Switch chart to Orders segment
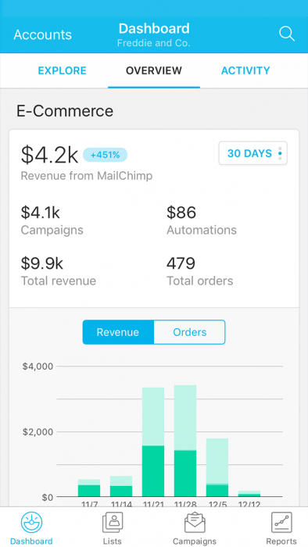The image size is (308, 547). (190, 332)
